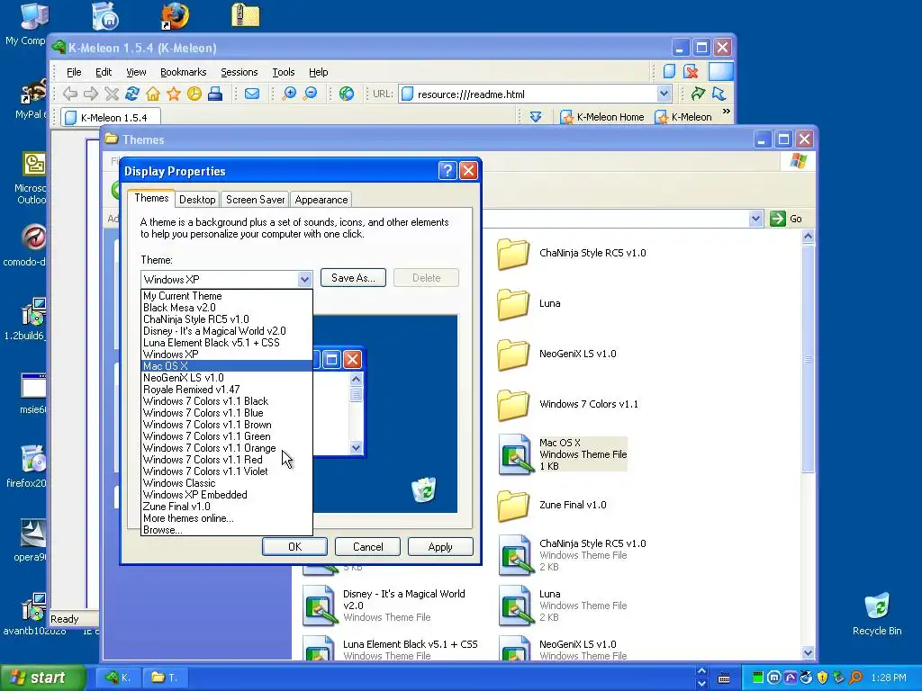Open the K-Meleon Home bookmark link
Viewport: 922px width, 691px height.
tap(602, 117)
